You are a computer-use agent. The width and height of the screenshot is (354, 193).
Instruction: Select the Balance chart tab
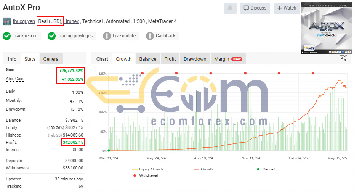click(147, 59)
